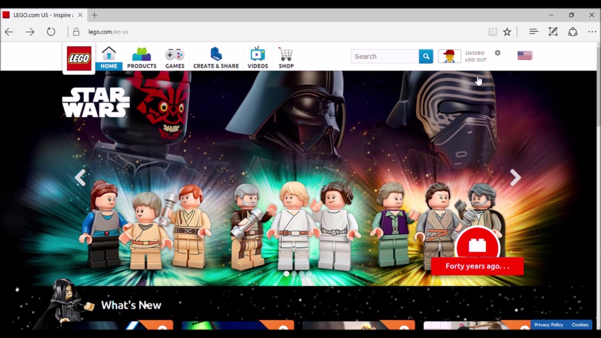Add page to favorites star icon
This screenshot has height=338, width=601.
(x=507, y=32)
